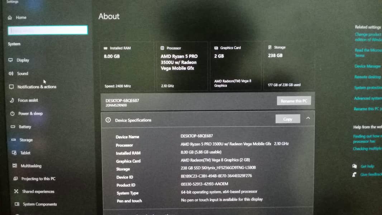Select the Focus assist menu entry
Viewport: 382px width, 215px height.
pyautogui.click(x=28, y=100)
